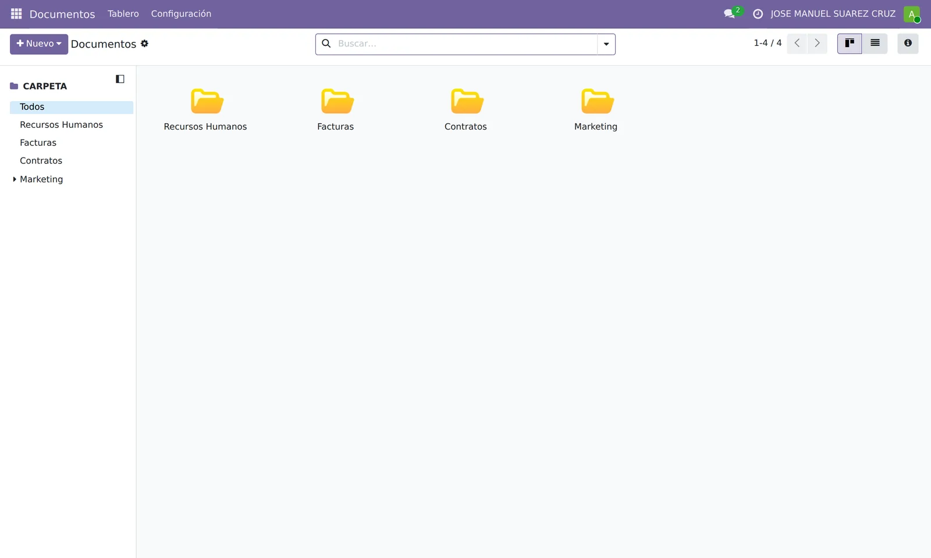
Task: Switch to list view
Action: 875,44
